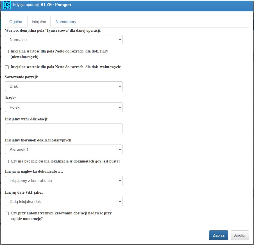This screenshot has width=254, height=245.
Task: Click the Zapisz button
Action: 219,235
